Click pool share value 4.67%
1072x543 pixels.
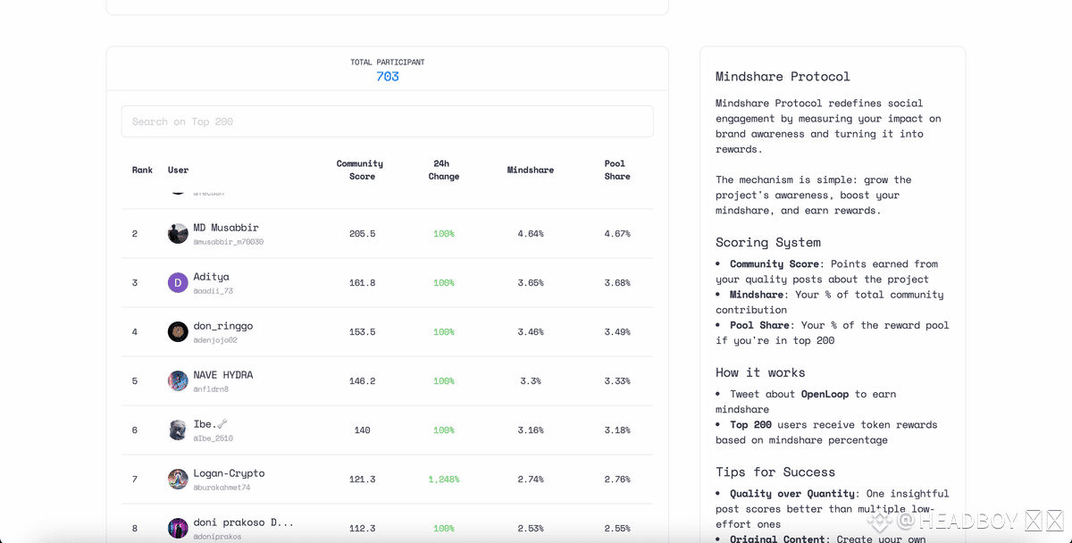point(617,234)
